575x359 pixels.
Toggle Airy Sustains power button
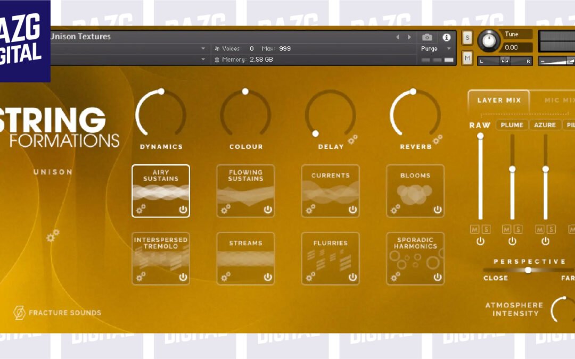183,210
